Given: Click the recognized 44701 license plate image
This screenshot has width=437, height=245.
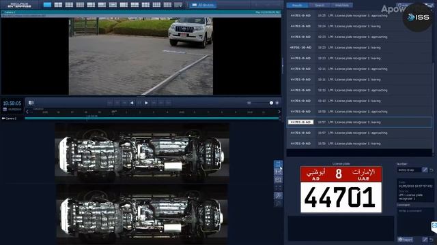Looking at the screenshot, I should [341, 190].
